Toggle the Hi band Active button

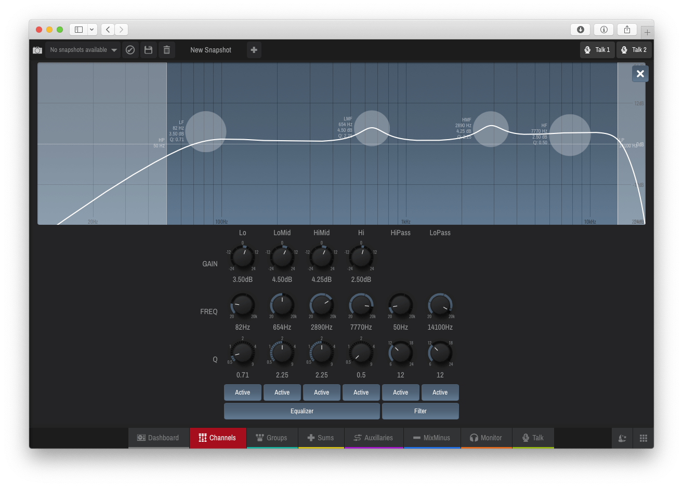pyautogui.click(x=361, y=393)
